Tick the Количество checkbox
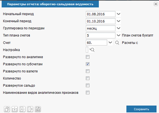The image size is (159, 113). (x=88, y=78)
